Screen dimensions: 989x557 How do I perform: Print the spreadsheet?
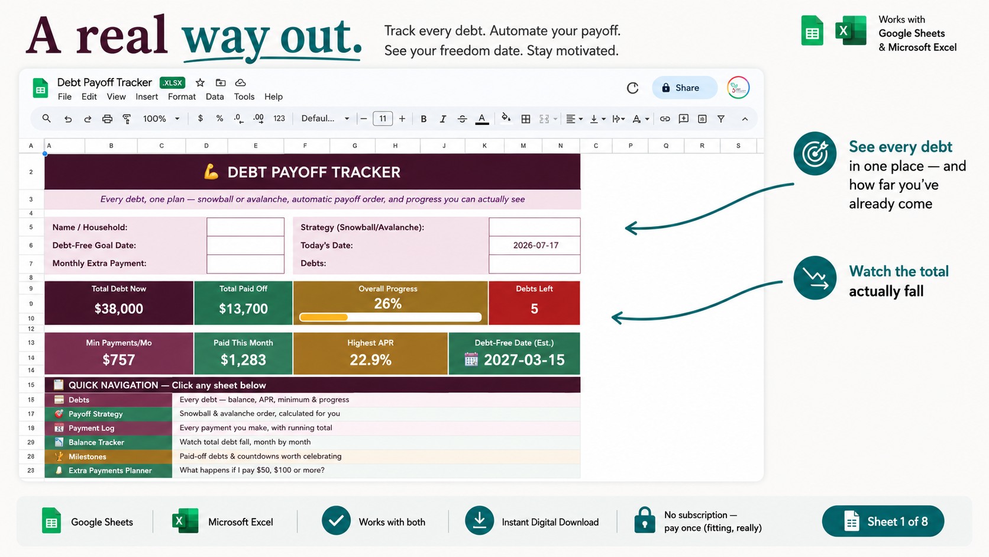(107, 119)
